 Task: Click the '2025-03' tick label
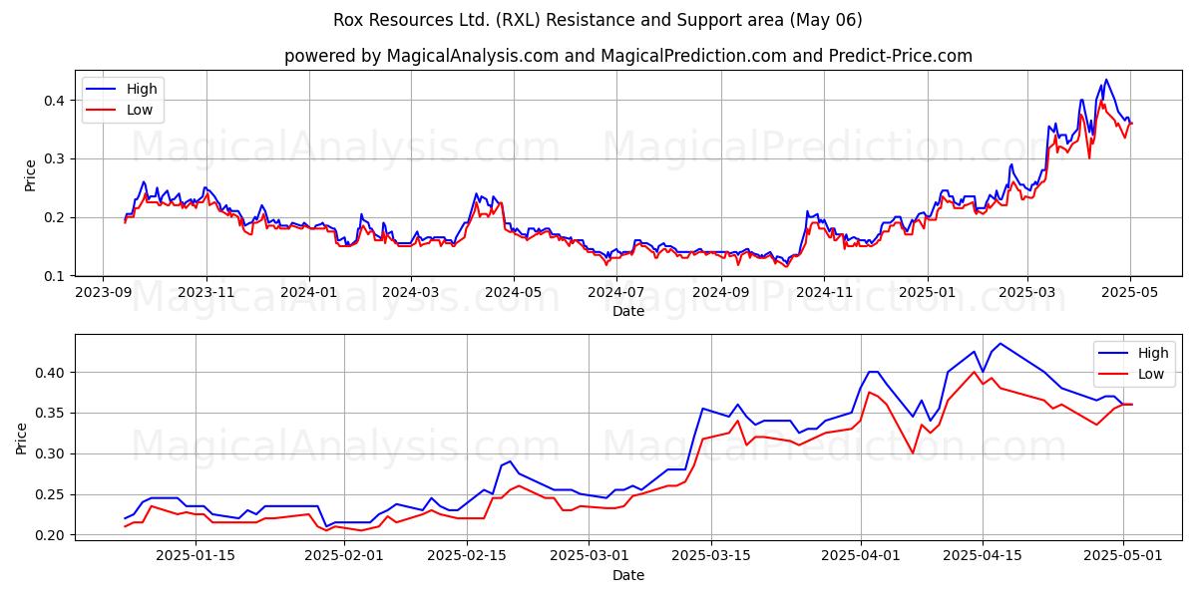point(1025,292)
